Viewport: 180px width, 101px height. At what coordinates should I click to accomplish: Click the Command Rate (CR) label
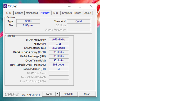pyautogui.click(x=34, y=69)
